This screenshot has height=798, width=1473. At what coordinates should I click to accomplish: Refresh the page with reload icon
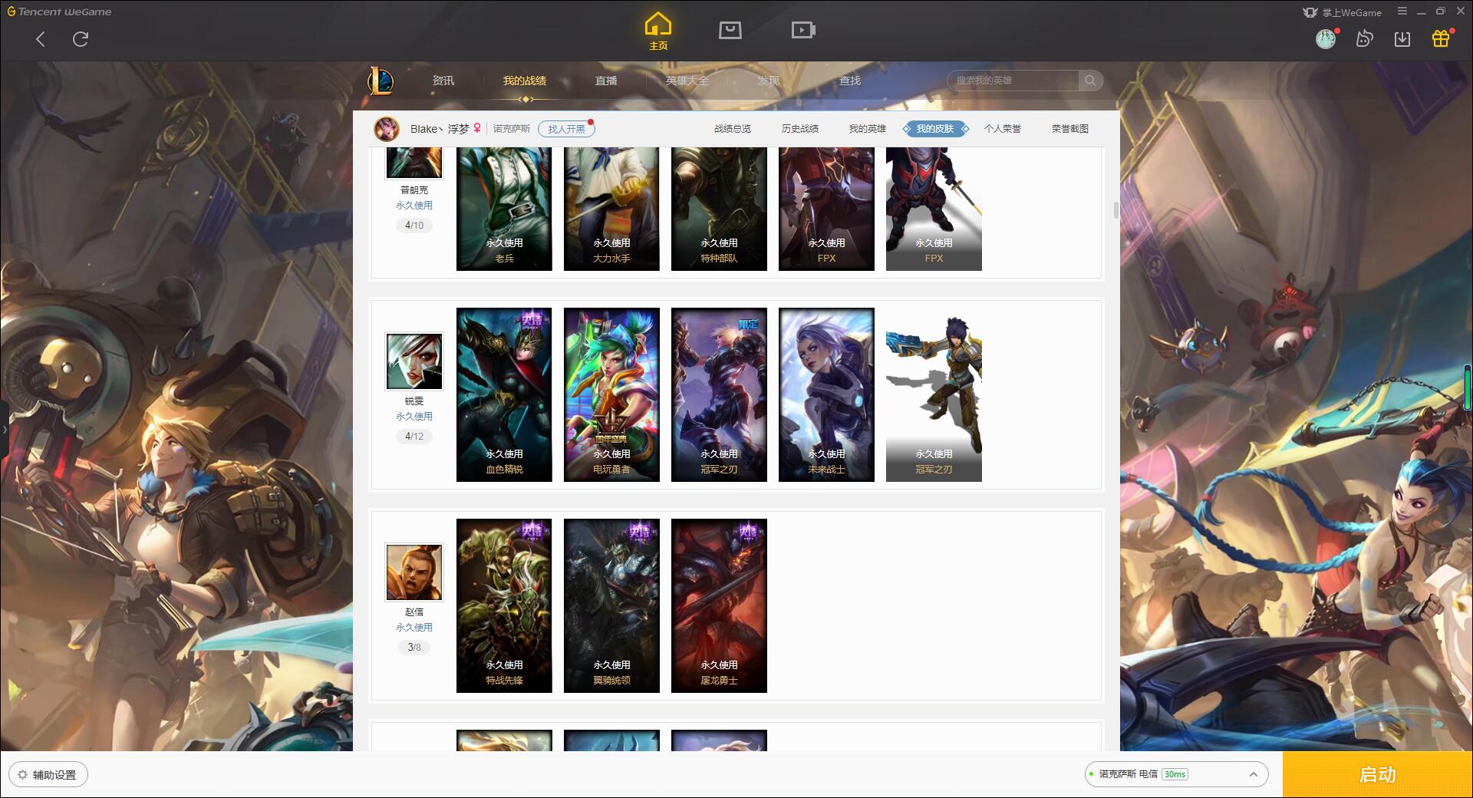click(81, 39)
